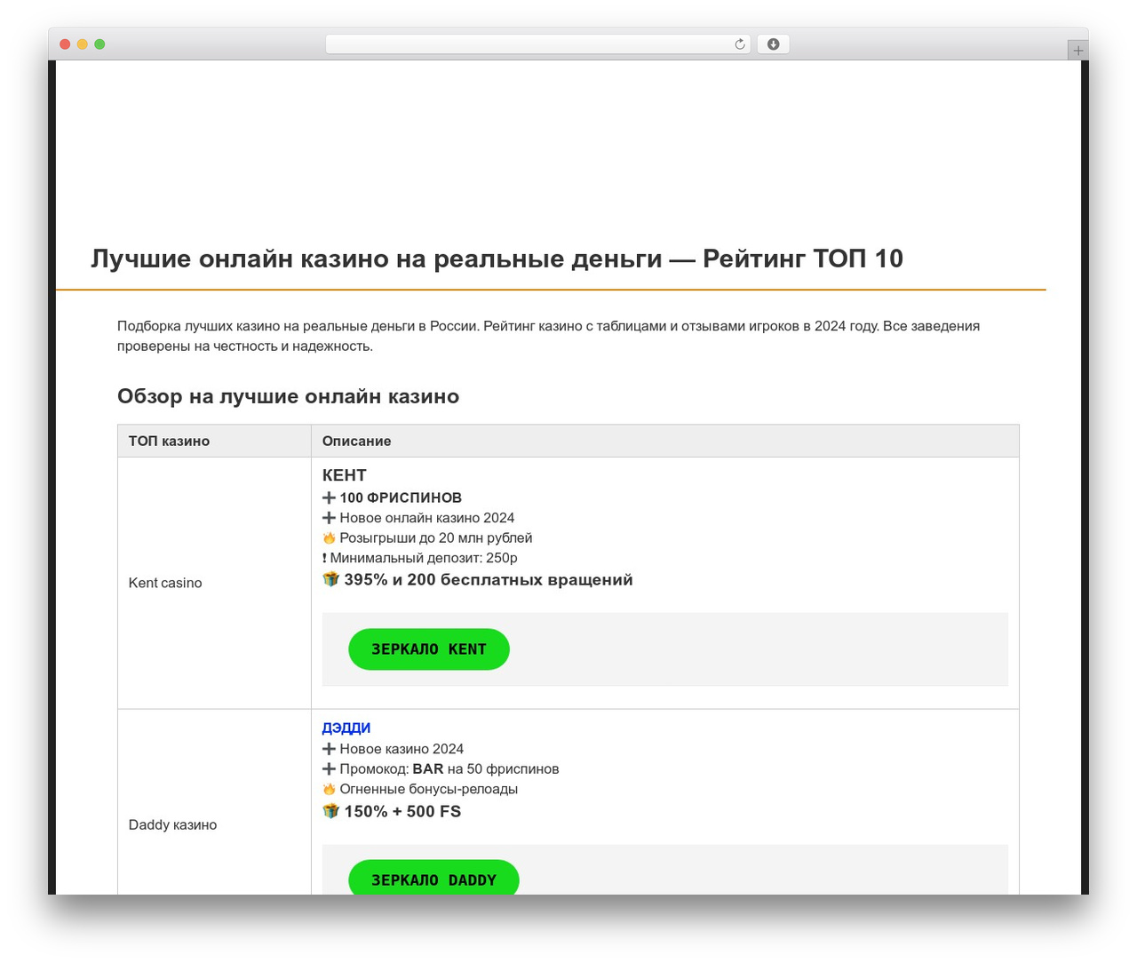Click the exclamation icon beside Минимальный депозит
The width and height of the screenshot is (1137, 963).
(x=324, y=558)
